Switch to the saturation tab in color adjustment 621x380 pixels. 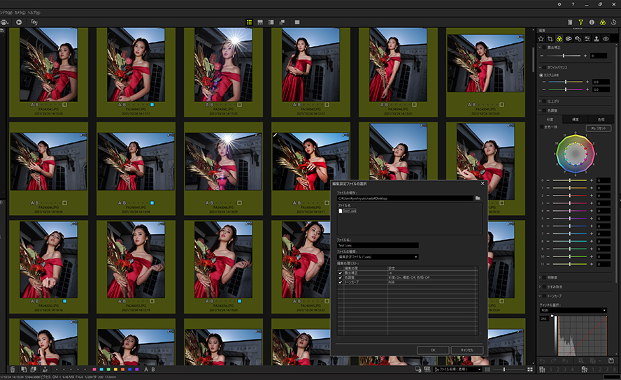[x=550, y=119]
